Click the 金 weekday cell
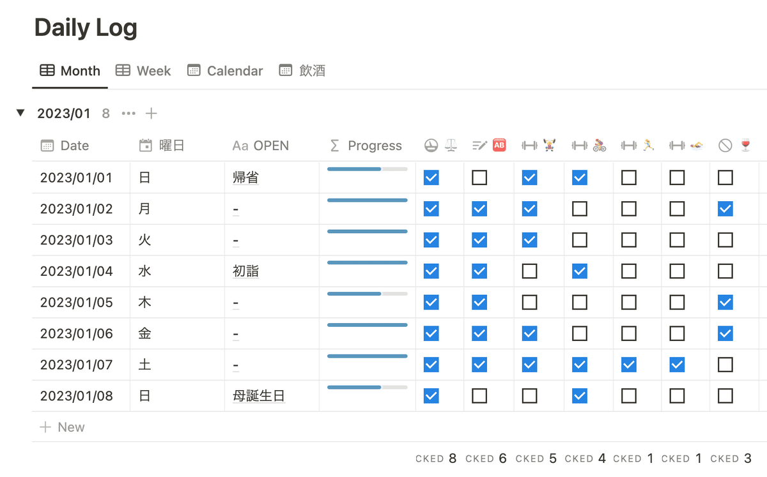The height and width of the screenshot is (477, 767). click(177, 333)
